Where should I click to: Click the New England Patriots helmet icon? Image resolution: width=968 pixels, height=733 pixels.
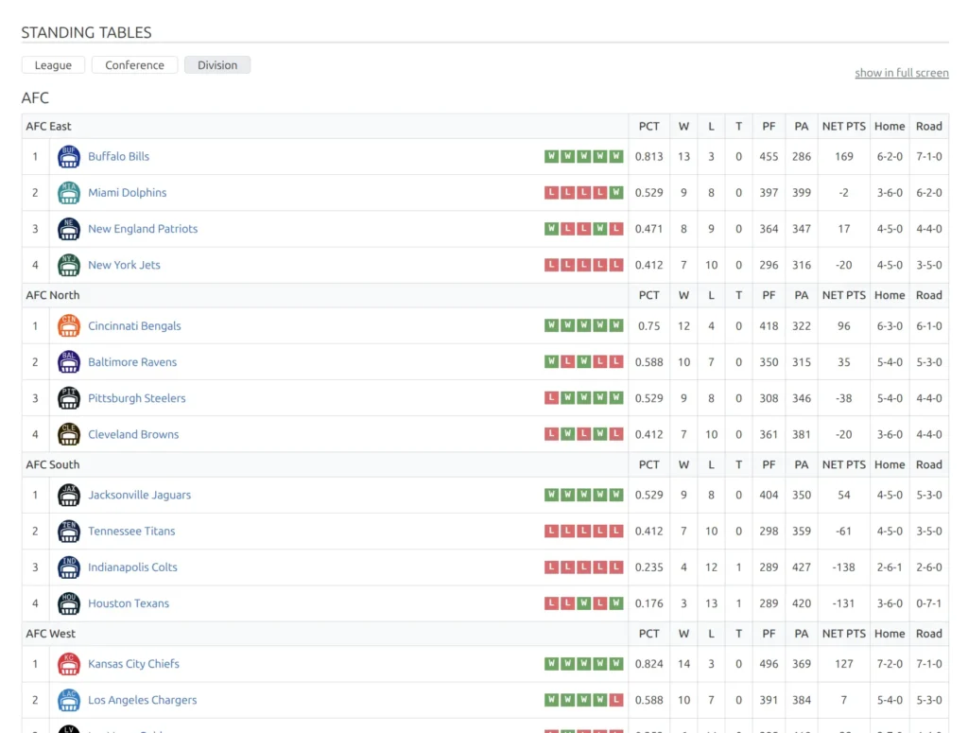point(68,229)
